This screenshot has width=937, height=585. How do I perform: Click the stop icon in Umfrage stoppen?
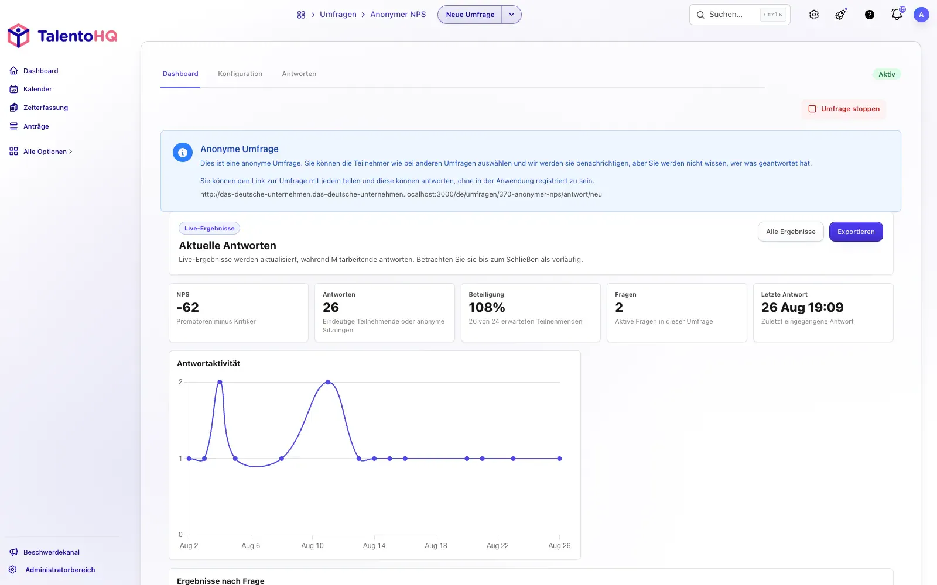(812, 109)
